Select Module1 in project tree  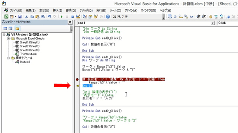coord(25,62)
